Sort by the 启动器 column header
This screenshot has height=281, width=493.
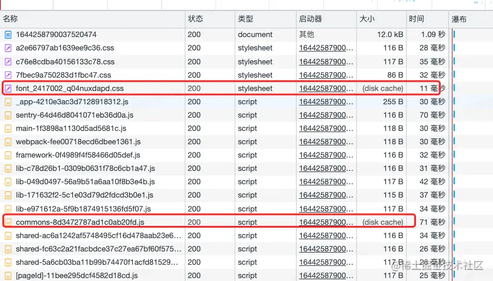[326, 19]
